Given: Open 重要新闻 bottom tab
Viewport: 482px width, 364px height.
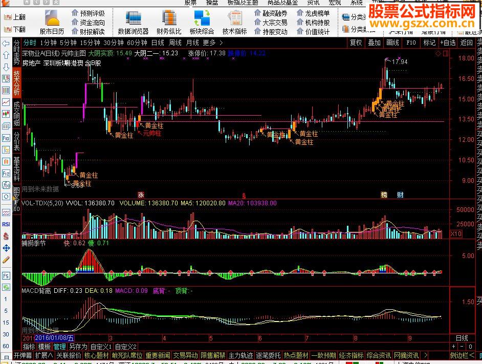Looking at the screenshot, I should point(158,355).
